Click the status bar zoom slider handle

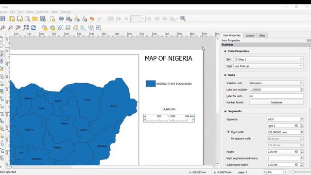pyautogui.click(x=293, y=172)
